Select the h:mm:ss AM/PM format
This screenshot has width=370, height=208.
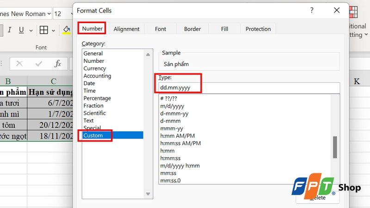(180, 143)
